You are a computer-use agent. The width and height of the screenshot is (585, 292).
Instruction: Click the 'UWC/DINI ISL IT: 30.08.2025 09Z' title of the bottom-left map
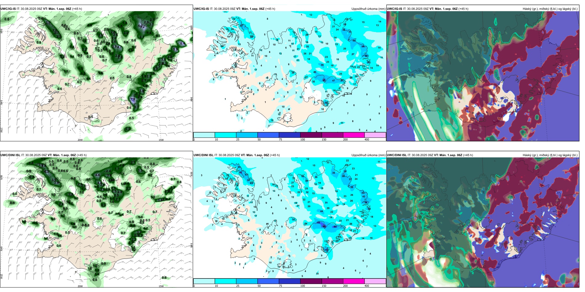pos(24,155)
